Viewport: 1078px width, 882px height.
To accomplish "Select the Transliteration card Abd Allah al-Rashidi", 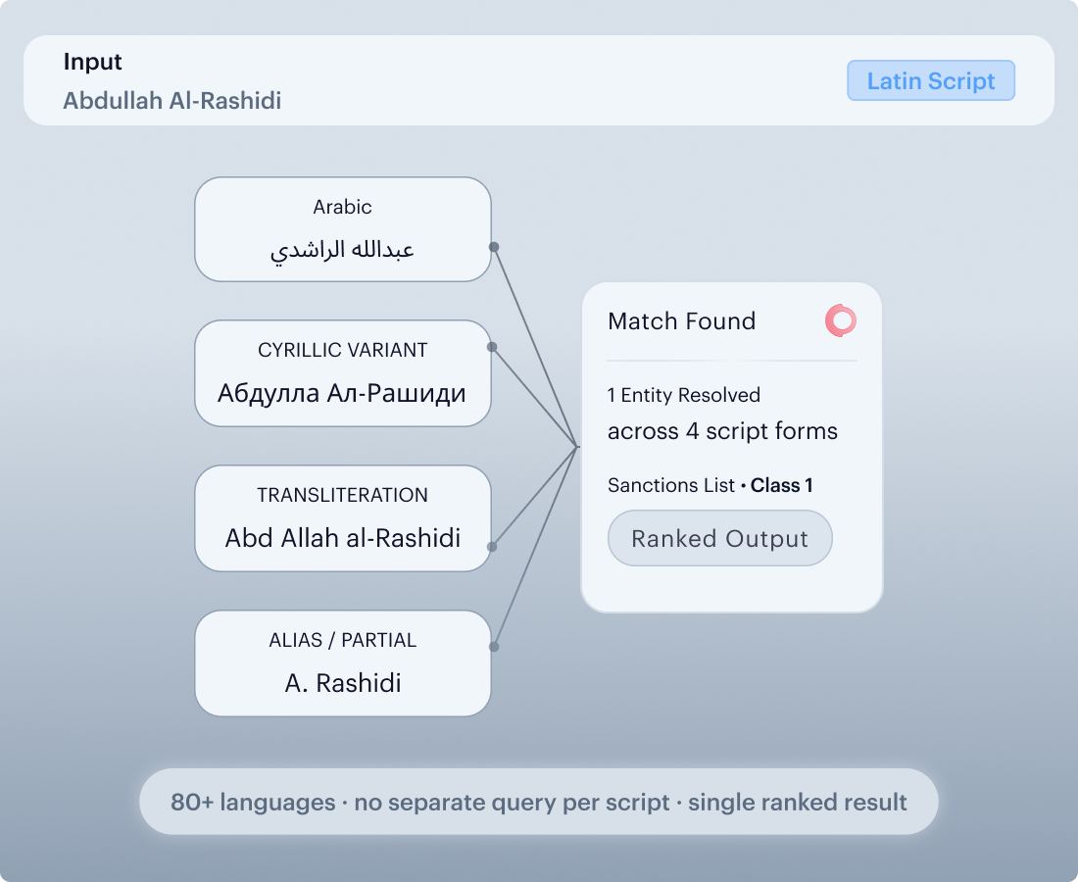I will 342,518.
